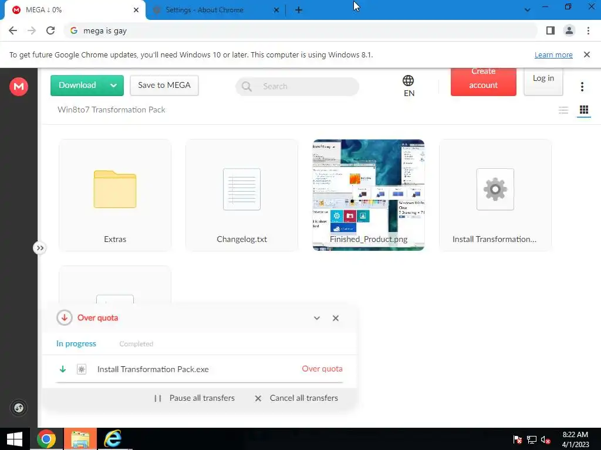
Task: Dismiss the Windows update info bar
Action: point(587,54)
